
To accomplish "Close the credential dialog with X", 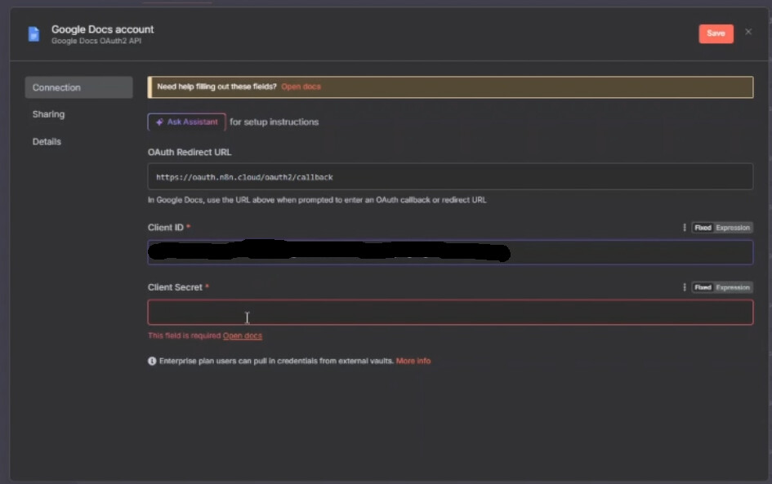I will [747, 32].
